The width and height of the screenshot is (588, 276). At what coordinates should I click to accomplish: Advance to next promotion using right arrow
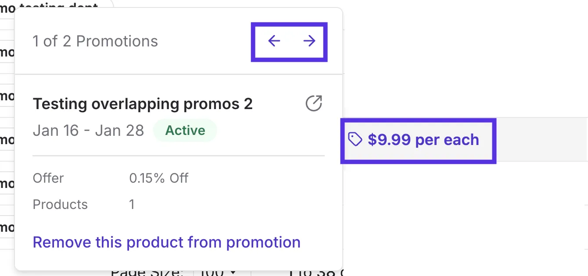tap(309, 41)
